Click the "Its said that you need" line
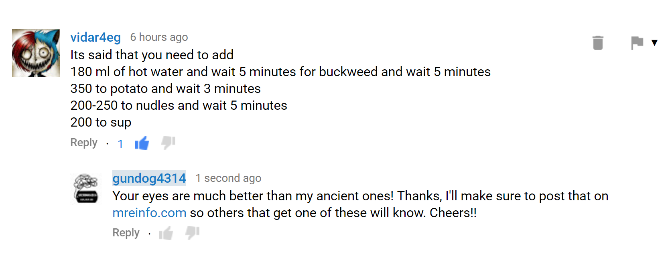This screenshot has width=672, height=258. tap(152, 55)
